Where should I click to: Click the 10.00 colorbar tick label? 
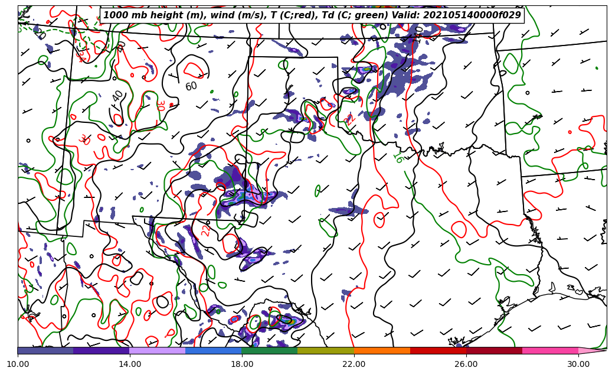18,364
